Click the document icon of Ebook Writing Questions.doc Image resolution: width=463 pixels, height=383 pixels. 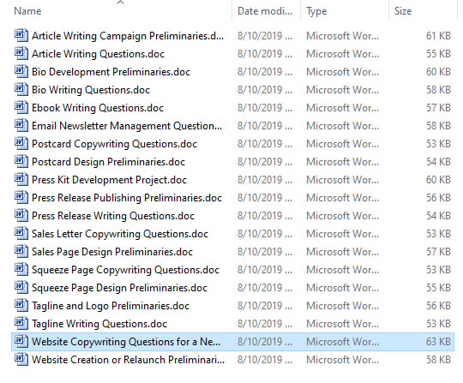pyautogui.click(x=21, y=108)
